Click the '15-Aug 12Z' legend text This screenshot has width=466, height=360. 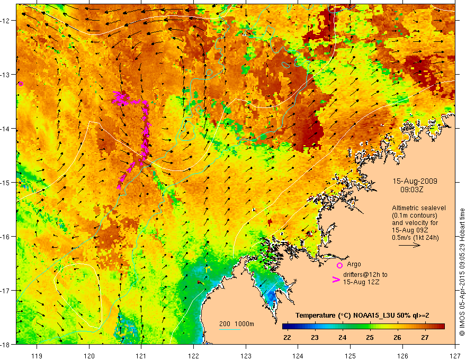[x=361, y=282]
